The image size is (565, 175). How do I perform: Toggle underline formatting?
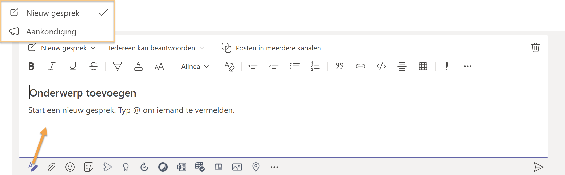[x=73, y=66]
